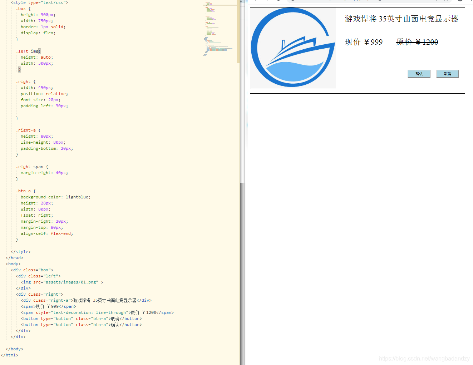Screen dimensions: 473x365
Task: Click the img src="assets/images/01.png" line
Action: point(62,282)
